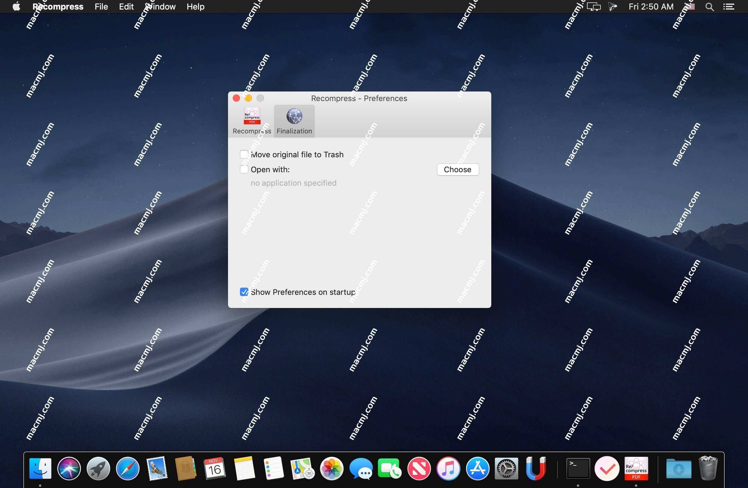Uncheck Show Preferences on startup
Viewport: 748px width, 488px height.
point(244,292)
